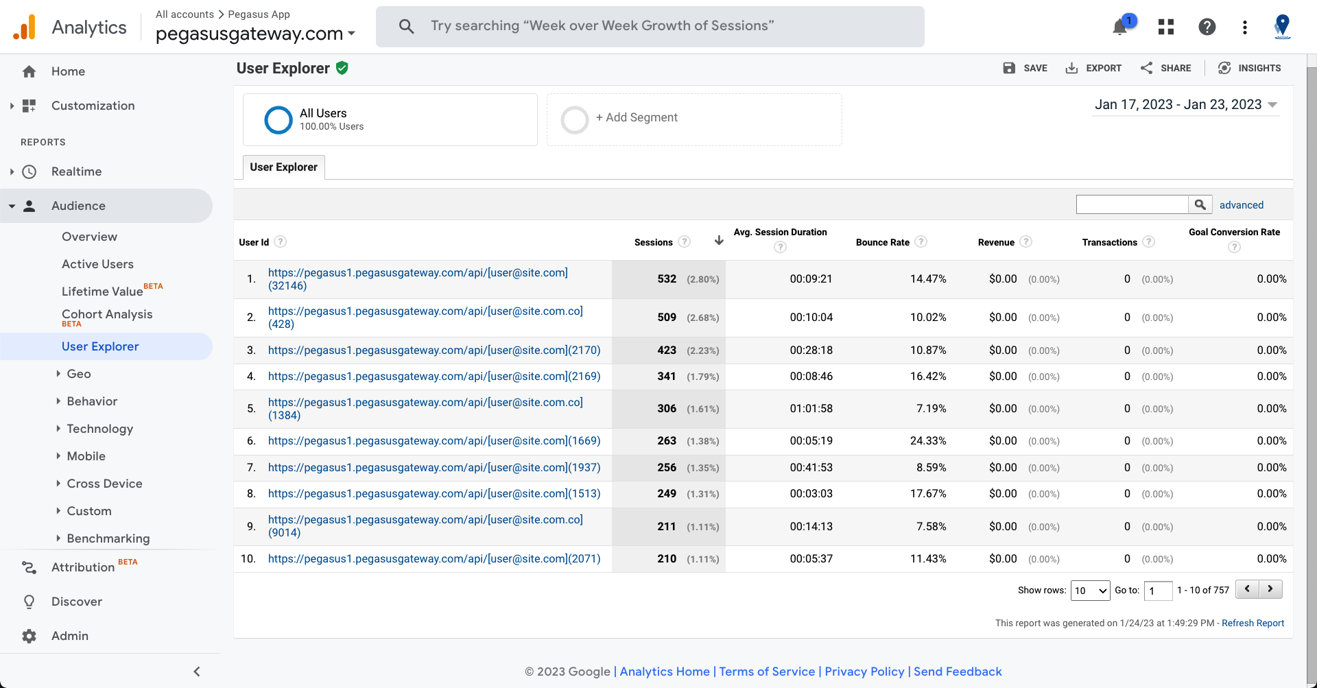Image resolution: width=1317 pixels, height=688 pixels.
Task: Expand the Realtime section arrow
Action: pos(12,171)
